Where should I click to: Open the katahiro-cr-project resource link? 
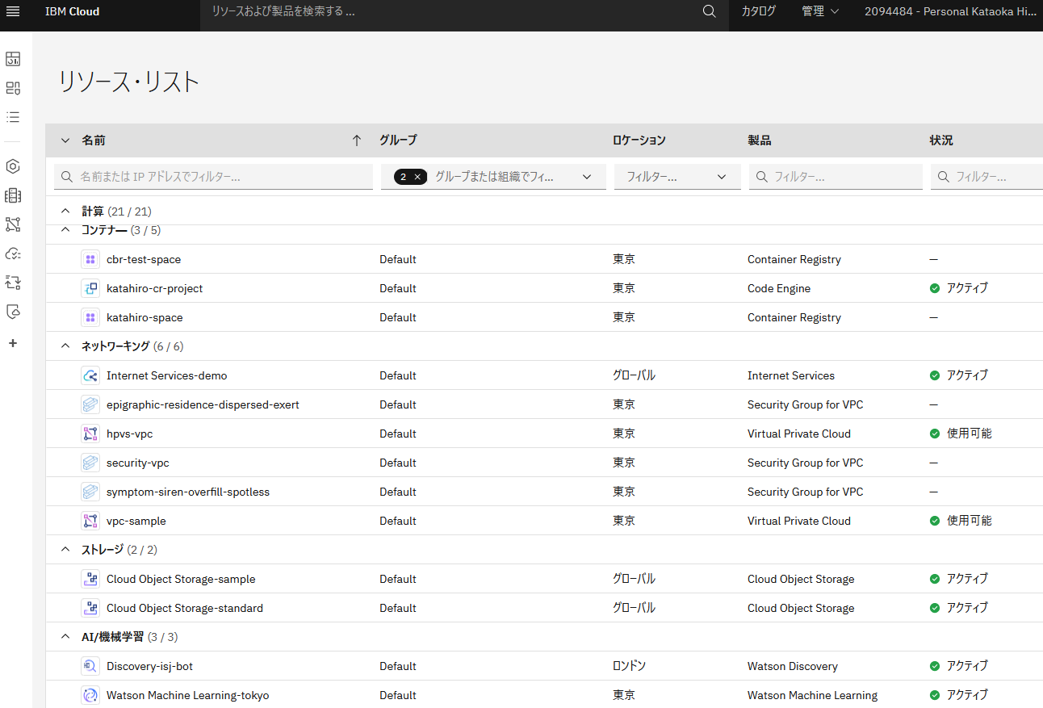155,288
